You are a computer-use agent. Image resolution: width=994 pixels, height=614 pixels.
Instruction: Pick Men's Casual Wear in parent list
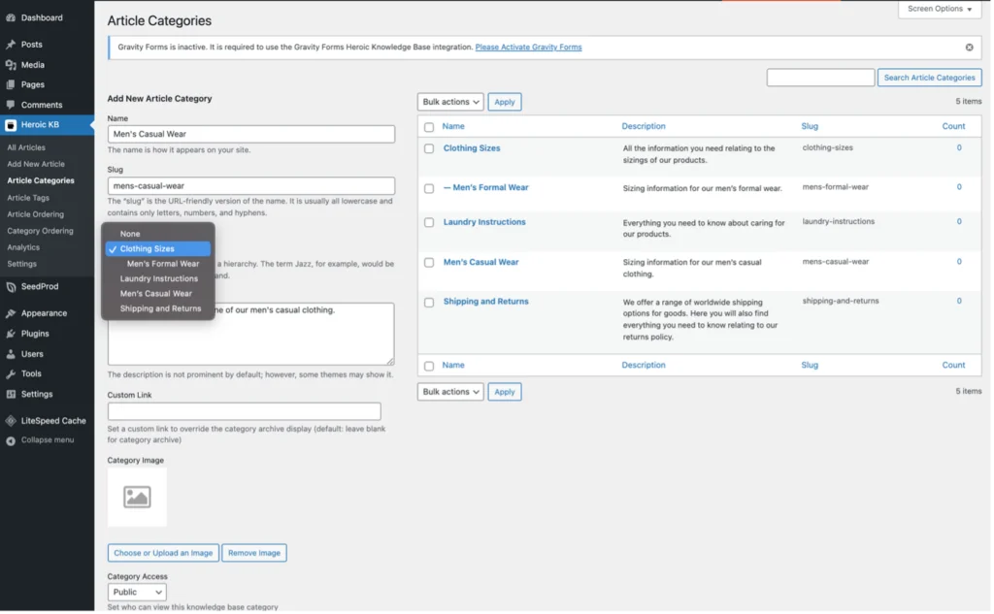point(158,294)
